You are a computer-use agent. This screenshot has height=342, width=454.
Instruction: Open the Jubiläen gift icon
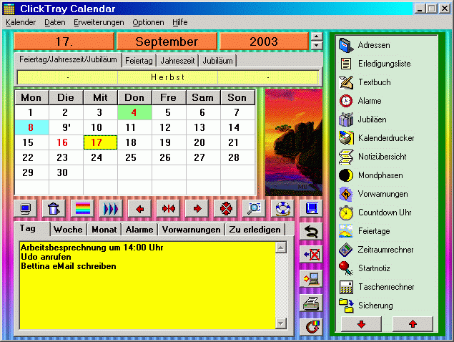(x=346, y=119)
